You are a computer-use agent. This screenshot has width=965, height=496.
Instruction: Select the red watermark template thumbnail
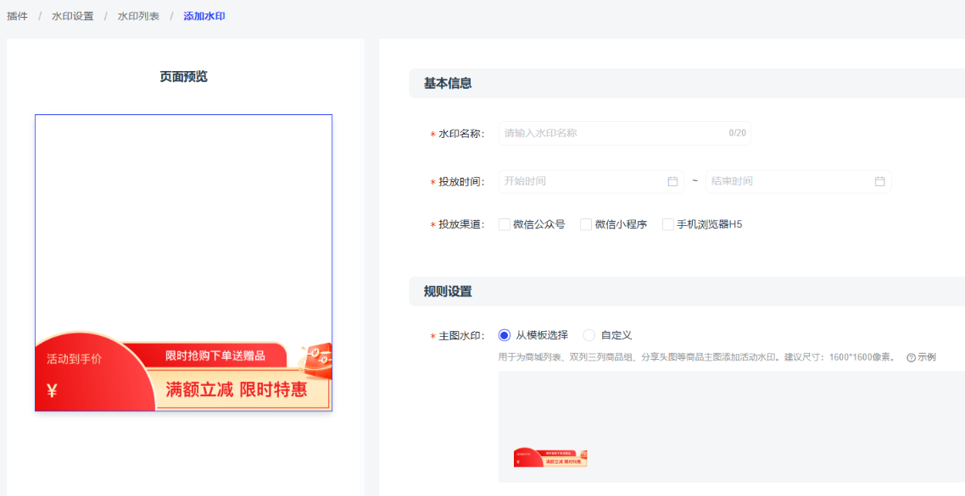click(x=550, y=458)
